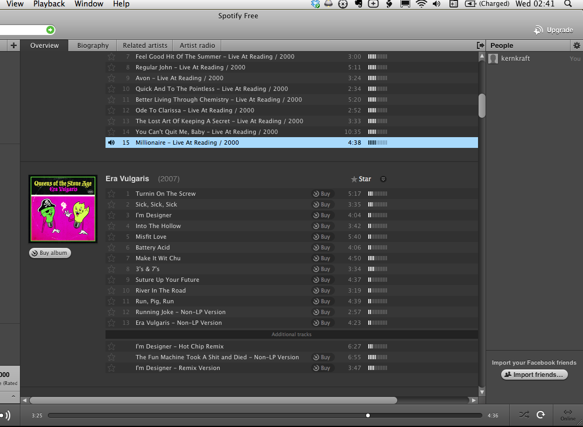Toggle shuffle playback
583x427 pixels.
[524, 415]
